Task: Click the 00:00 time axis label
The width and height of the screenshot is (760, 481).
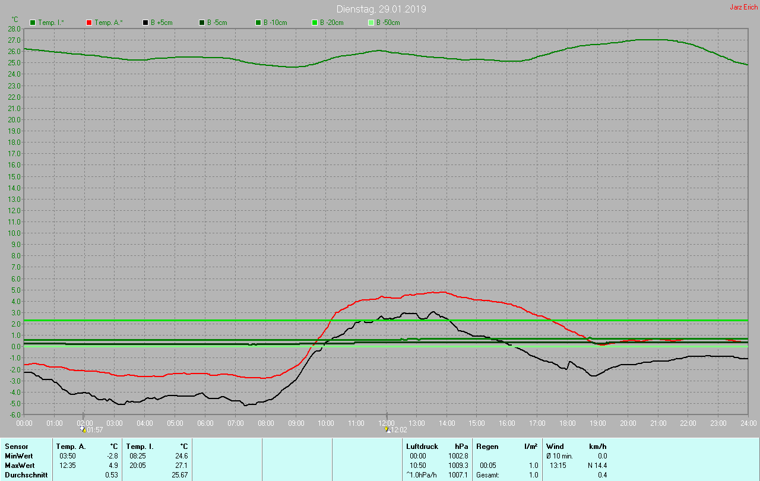Action: click(x=24, y=423)
